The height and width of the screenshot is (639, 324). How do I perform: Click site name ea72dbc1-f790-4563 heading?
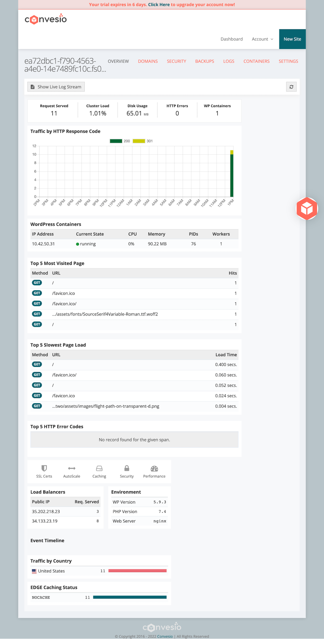pyautogui.click(x=65, y=65)
